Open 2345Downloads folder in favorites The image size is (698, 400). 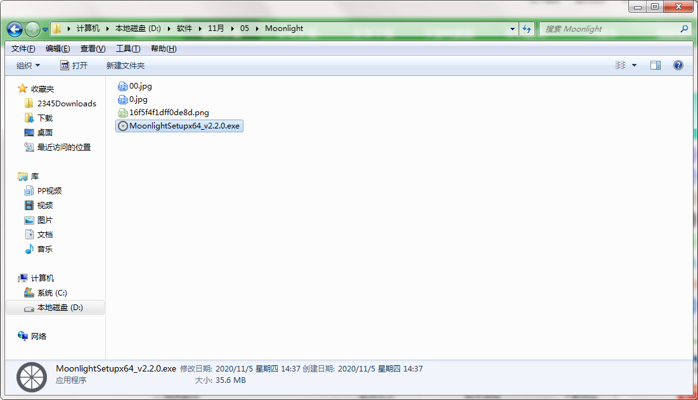(67, 104)
